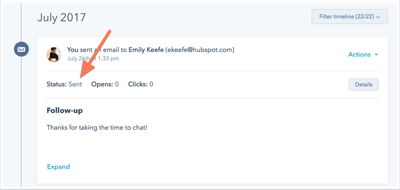This screenshot has height=190, width=400.
Task: Click the Clicks label
Action: 138,84
